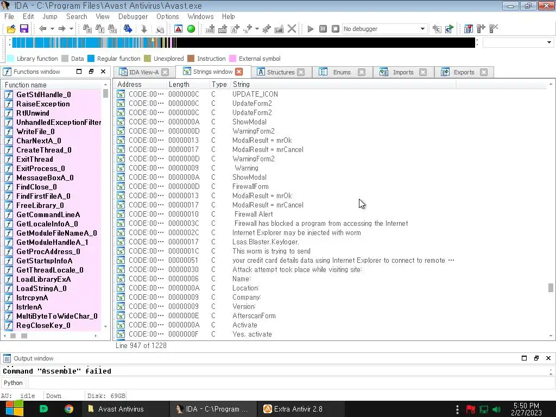The image size is (556, 417).
Task: Click the green circle toolbar icon
Action: (x=191, y=29)
